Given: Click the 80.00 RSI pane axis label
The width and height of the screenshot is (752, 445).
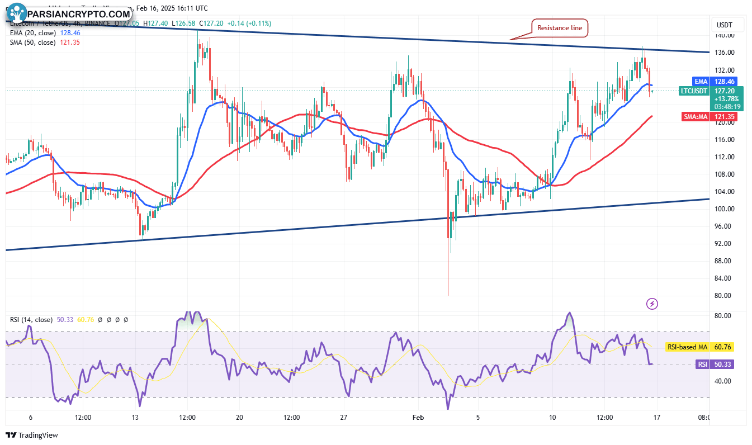Looking at the screenshot, I should click(723, 315).
